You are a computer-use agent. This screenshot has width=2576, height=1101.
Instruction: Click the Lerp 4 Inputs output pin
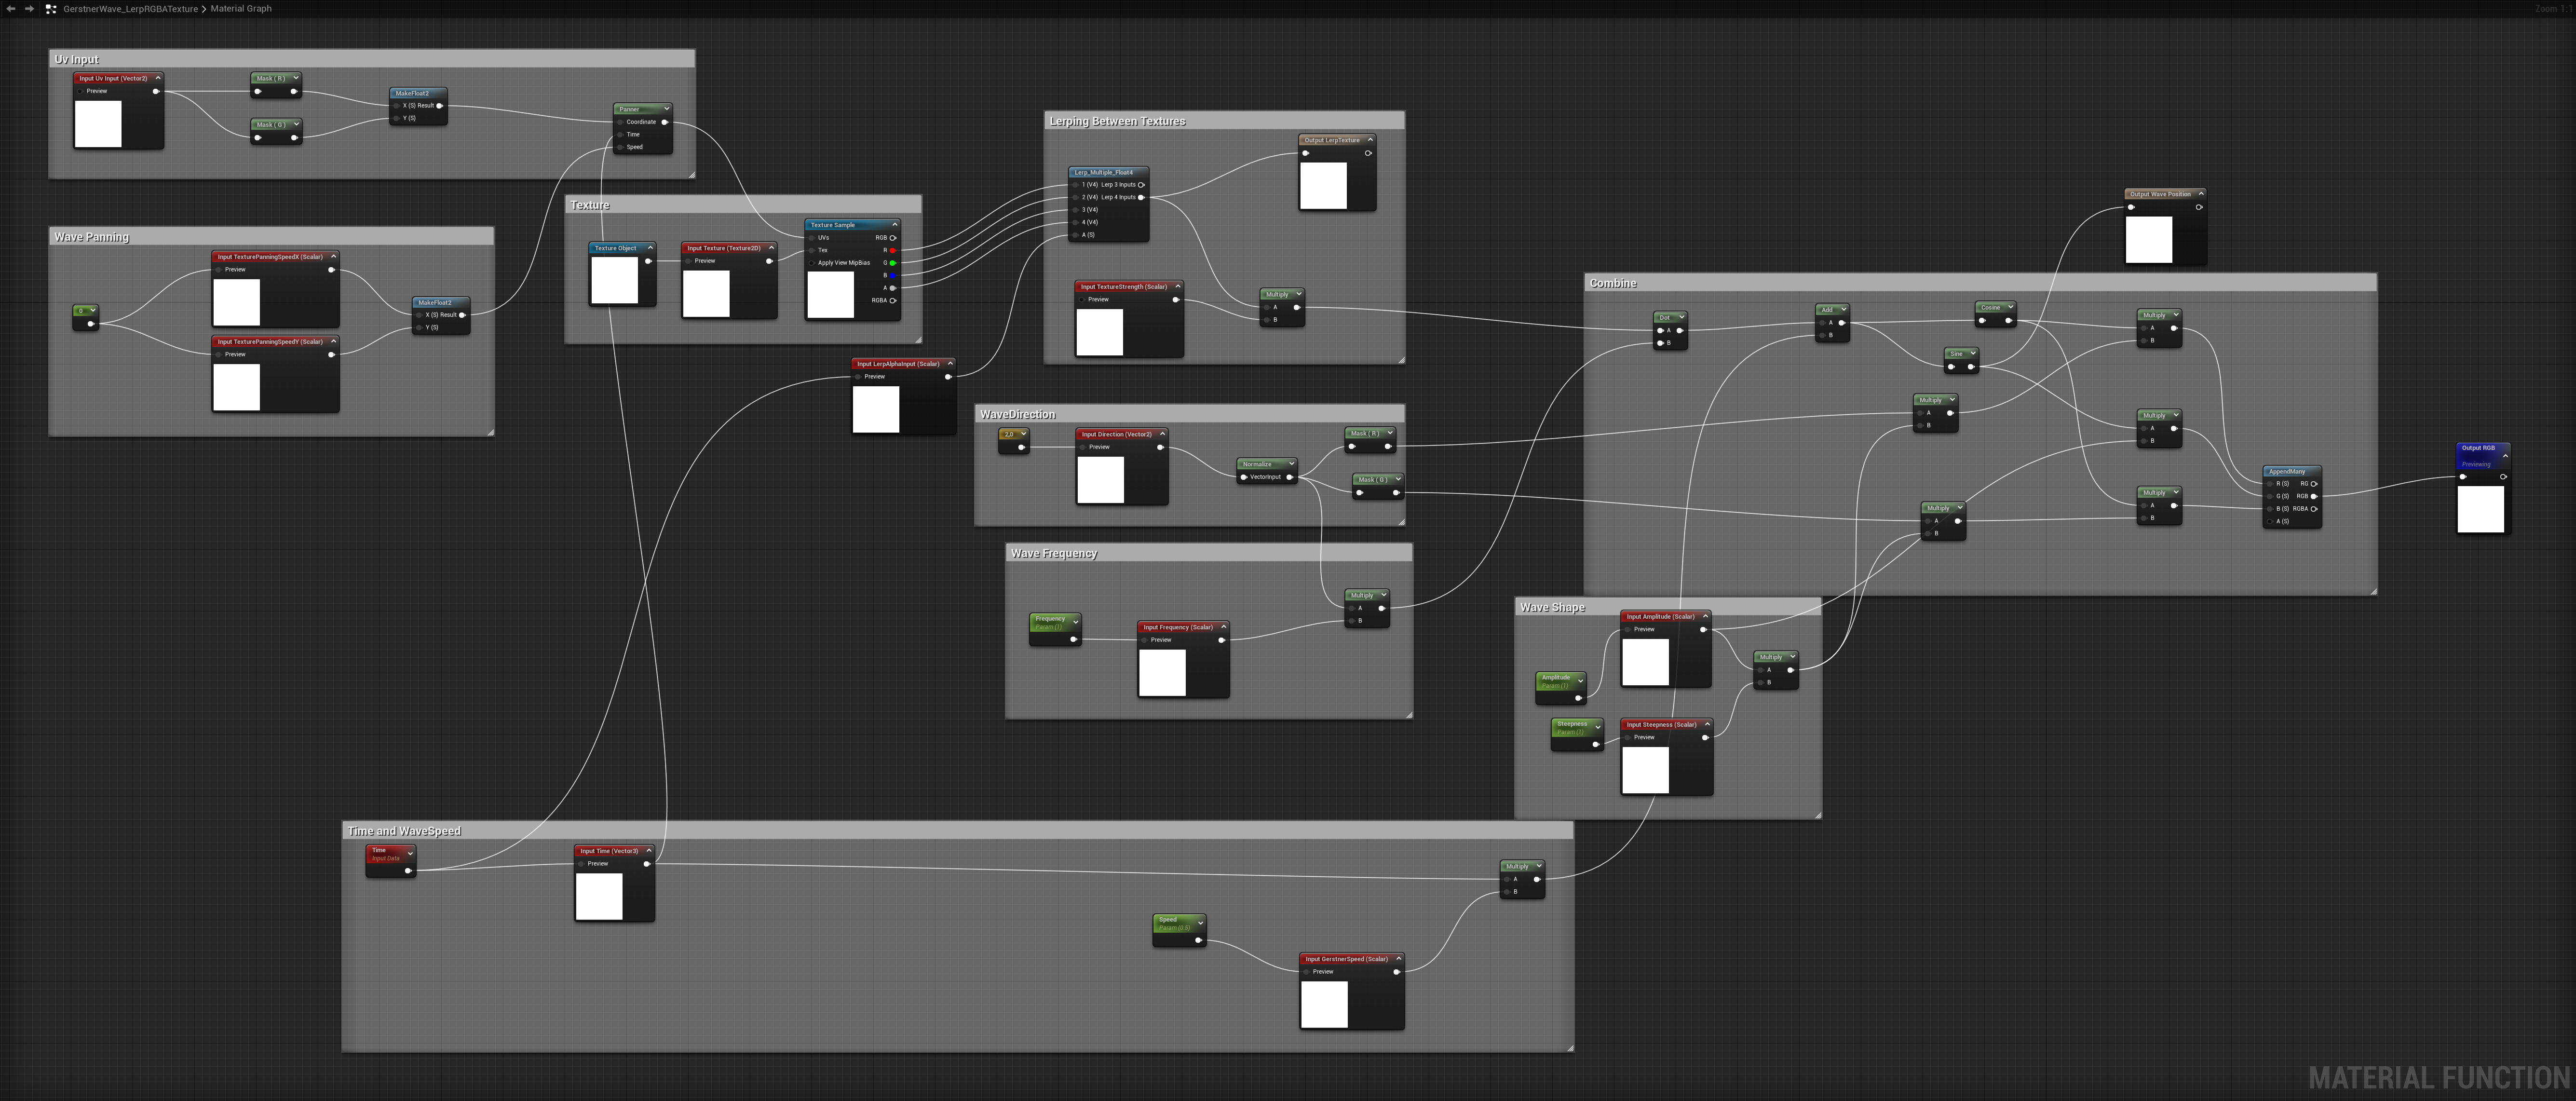pyautogui.click(x=1141, y=197)
